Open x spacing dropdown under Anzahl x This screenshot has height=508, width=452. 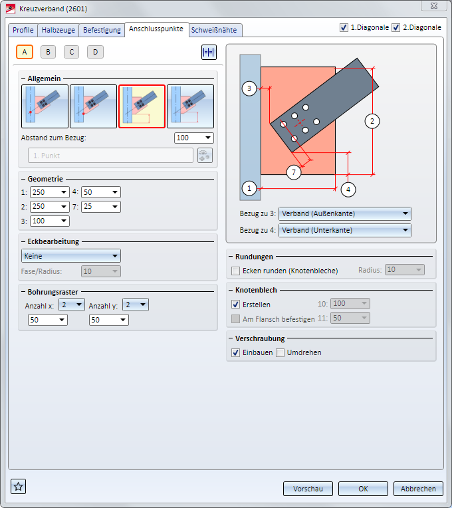[48, 320]
